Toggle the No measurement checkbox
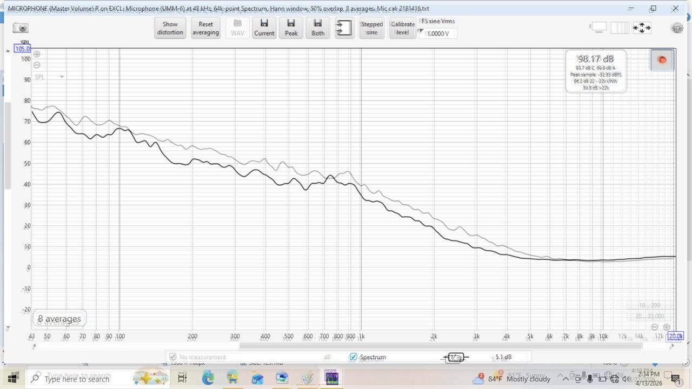The width and height of the screenshot is (692, 389). pyautogui.click(x=172, y=357)
